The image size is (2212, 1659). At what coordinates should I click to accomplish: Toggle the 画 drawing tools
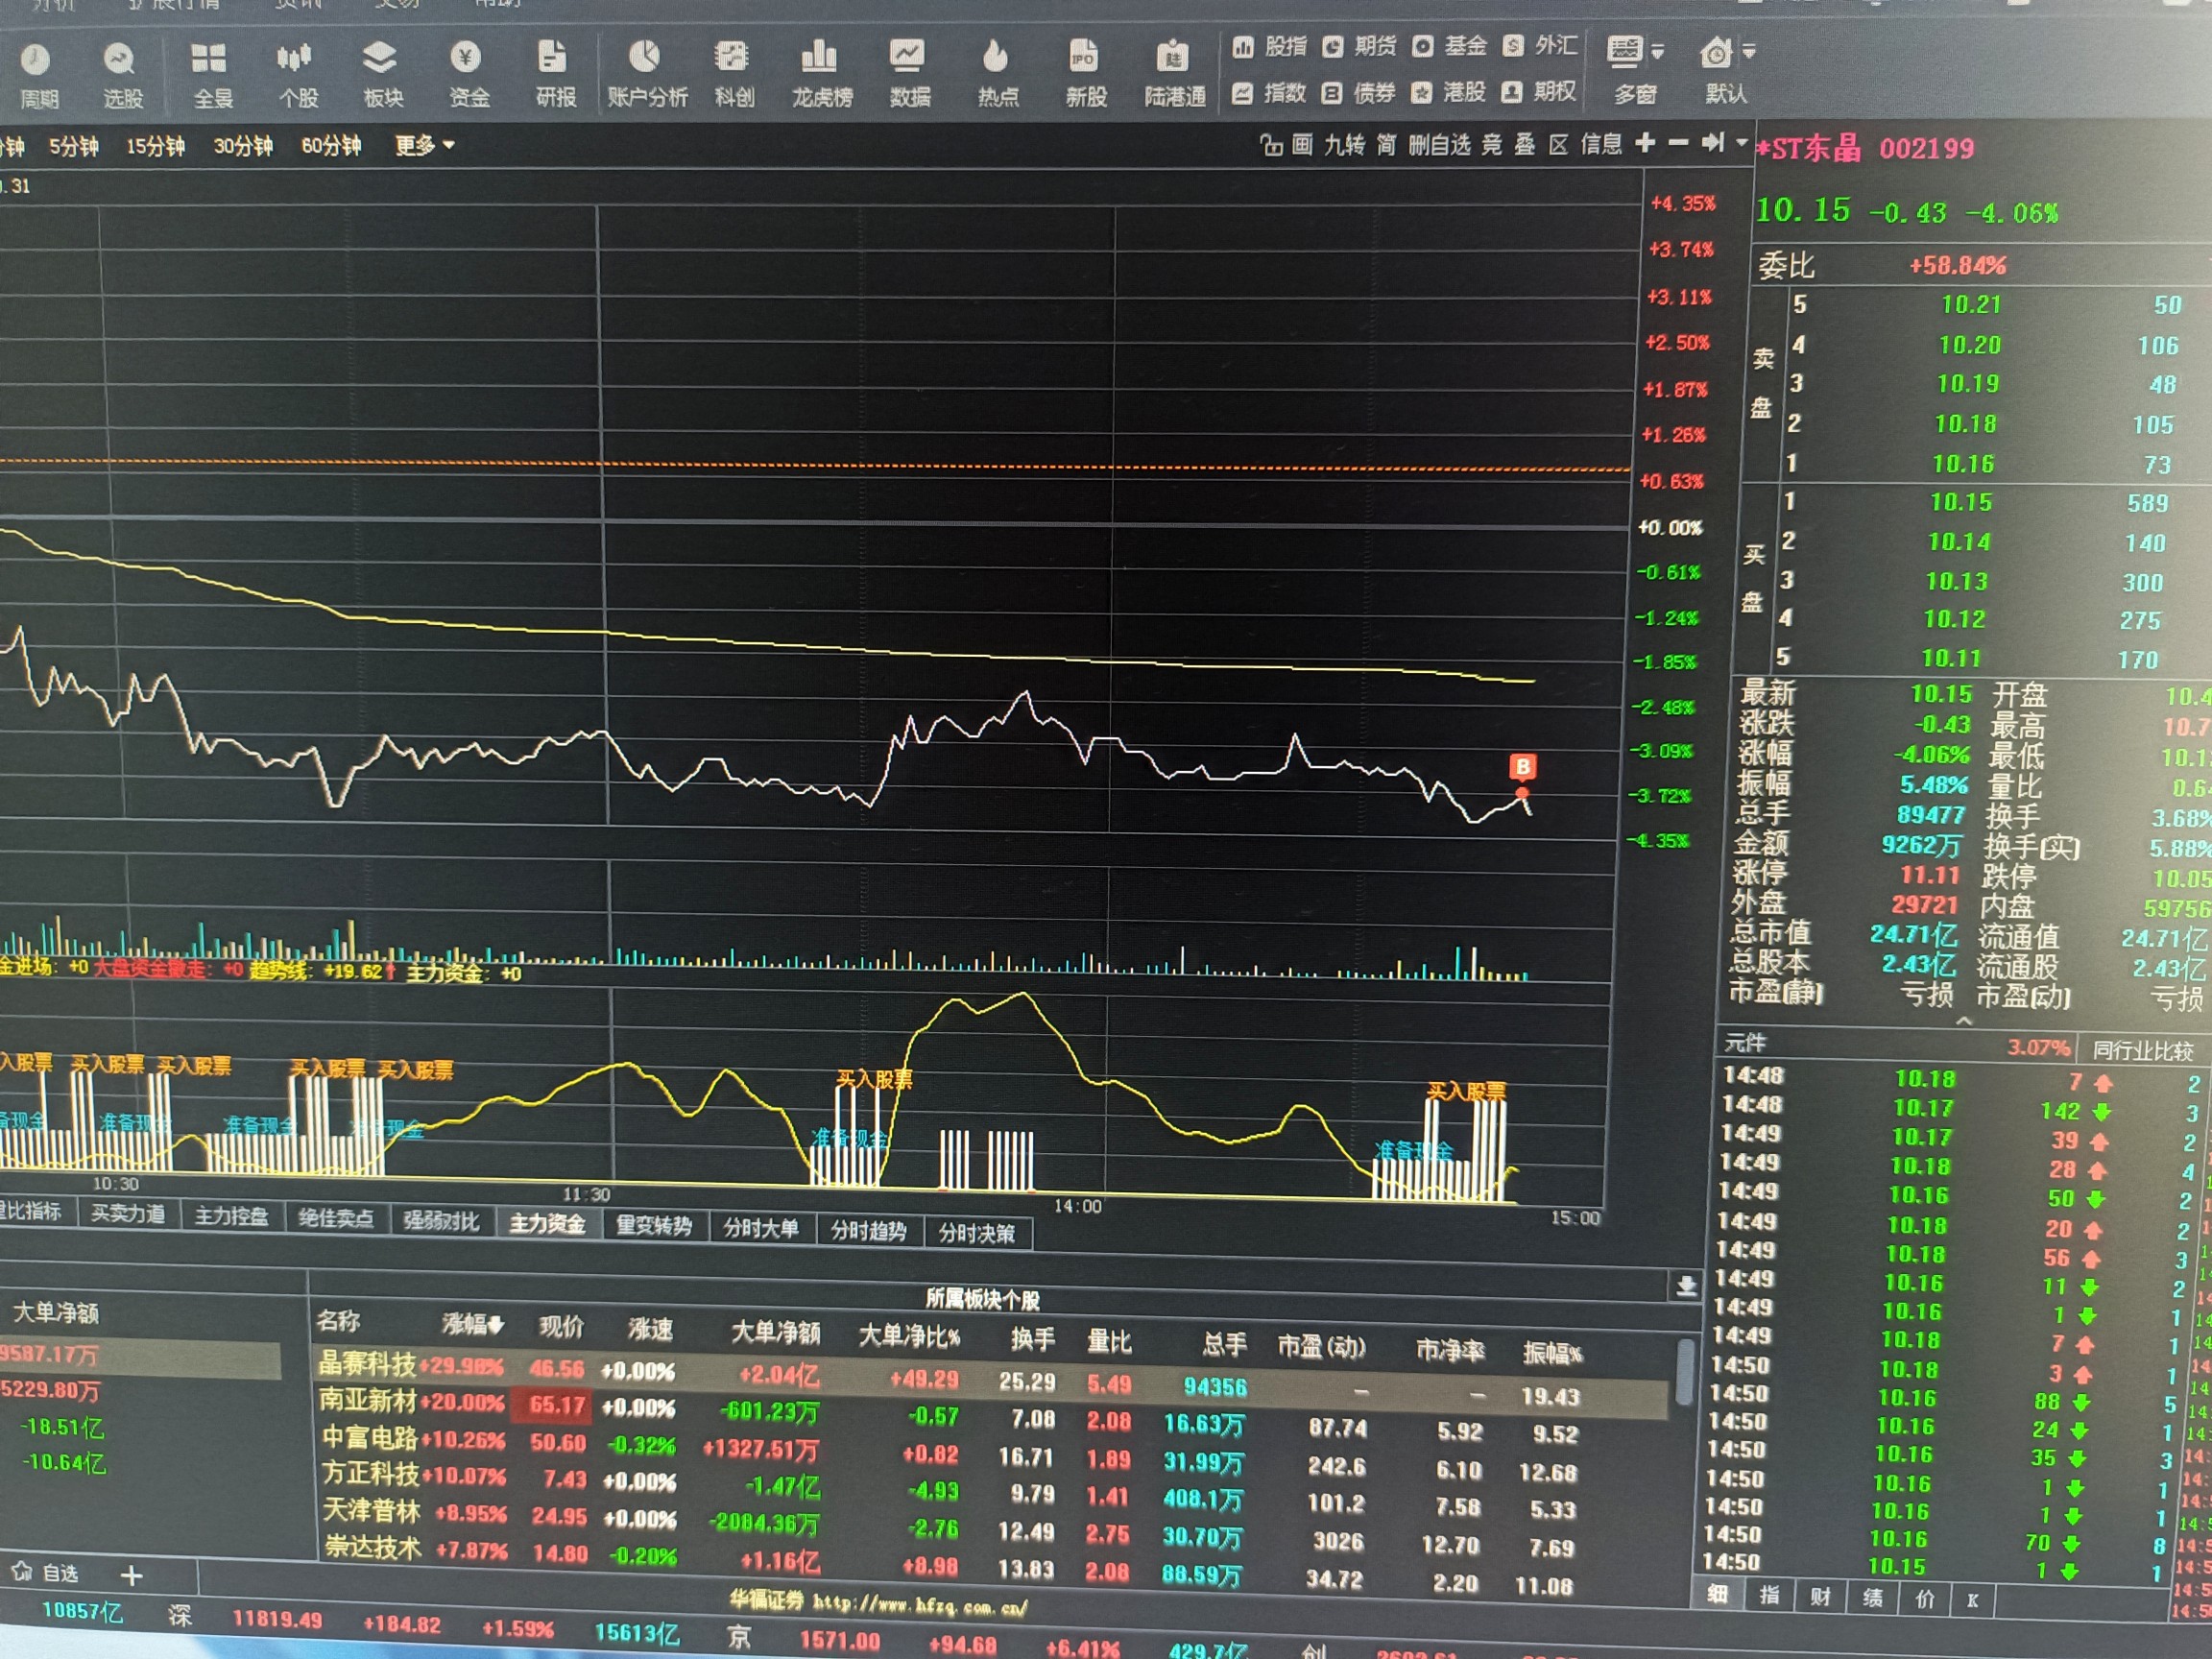click(x=1301, y=145)
